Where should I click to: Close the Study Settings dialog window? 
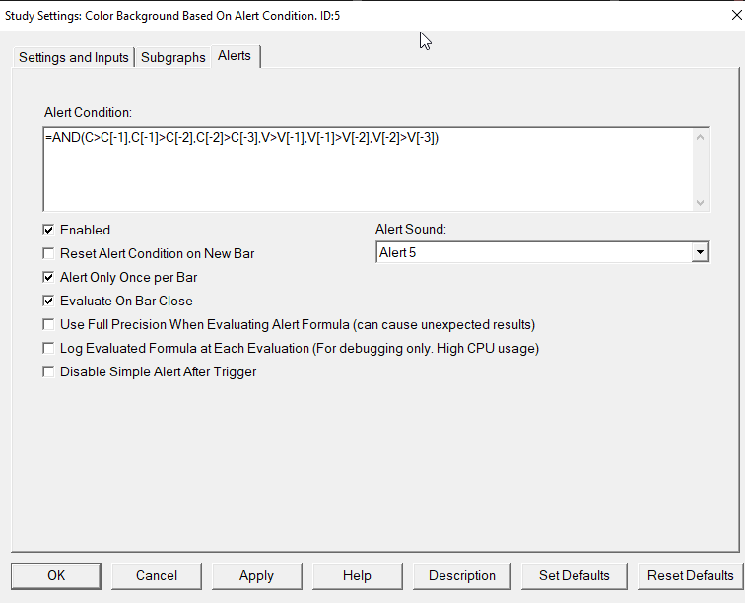[x=736, y=15]
